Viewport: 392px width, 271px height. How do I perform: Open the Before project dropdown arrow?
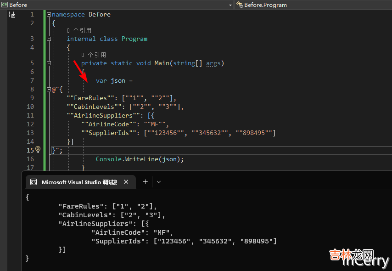tap(230, 5)
